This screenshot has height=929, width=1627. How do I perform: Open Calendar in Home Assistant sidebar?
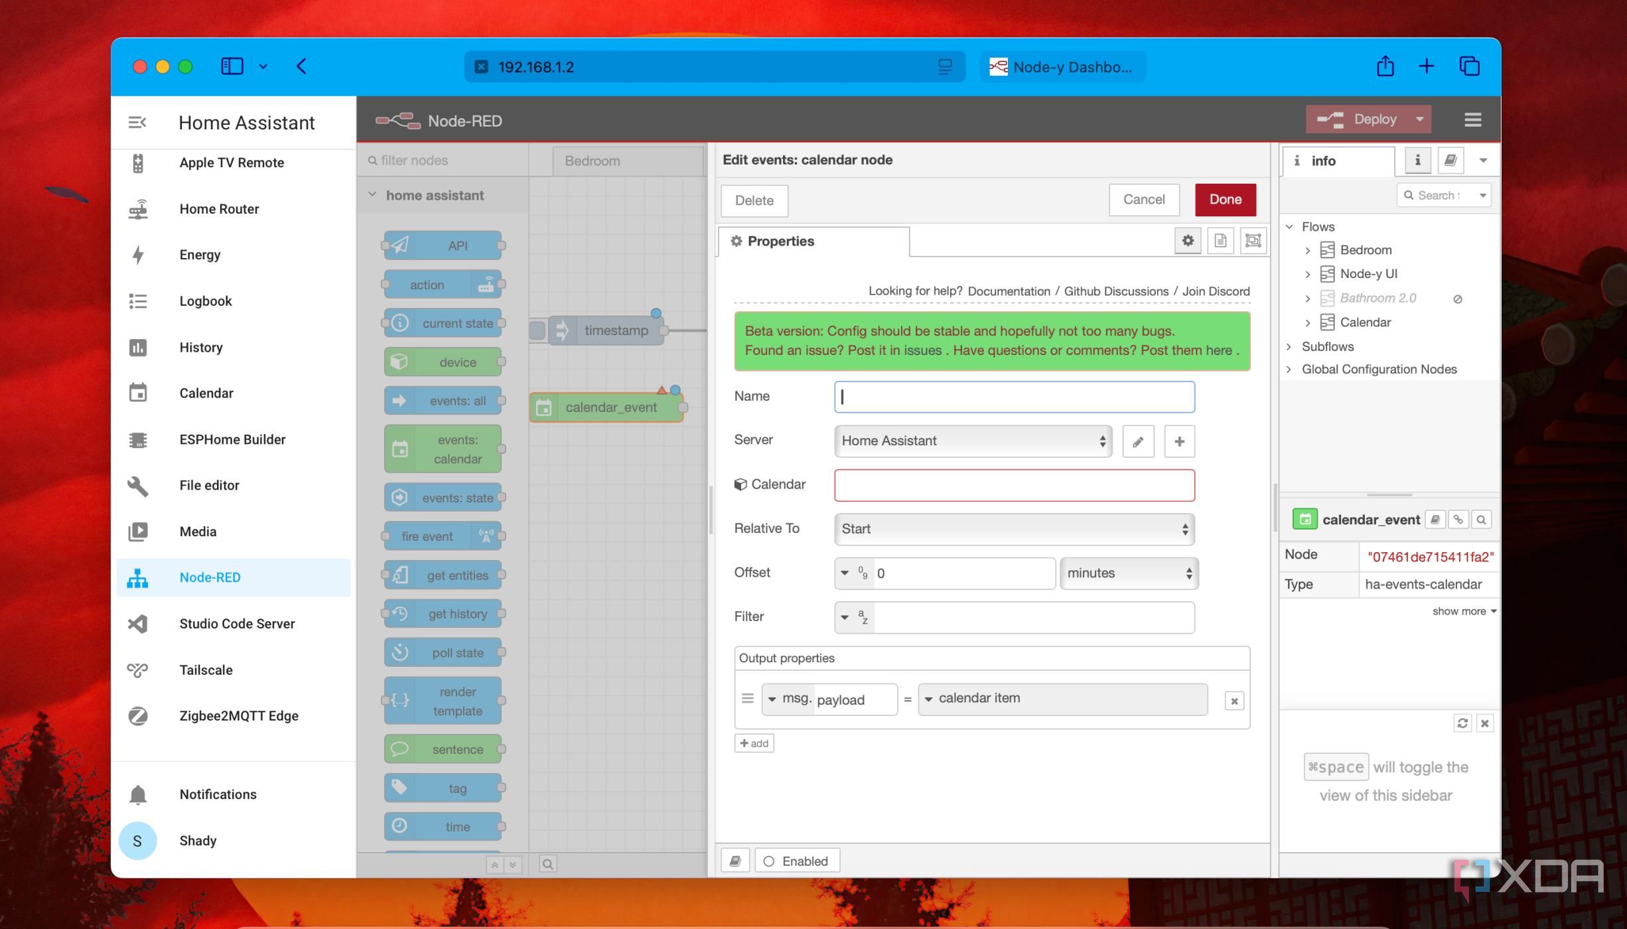pos(206,393)
